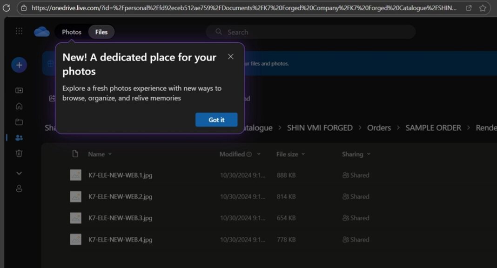View shared content via the people icon
The width and height of the screenshot is (497, 268).
19,137
